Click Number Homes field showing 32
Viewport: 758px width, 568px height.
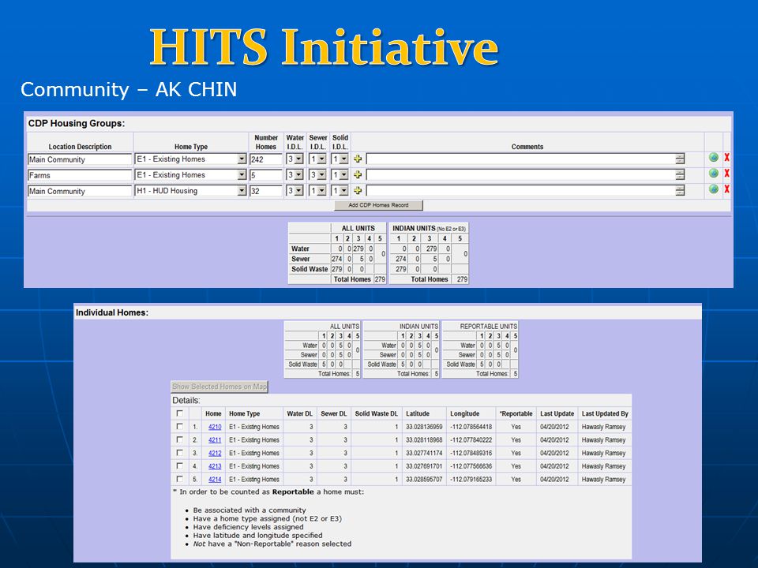[x=266, y=191]
